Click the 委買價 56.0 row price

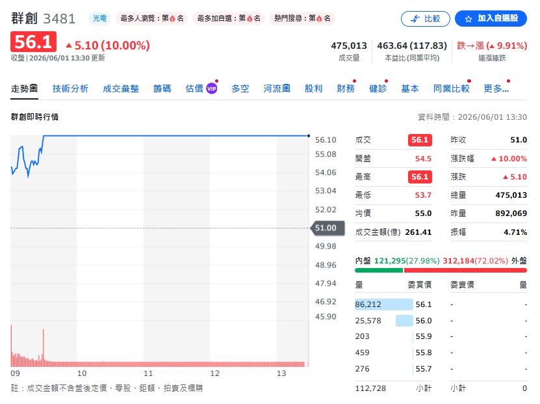point(423,321)
